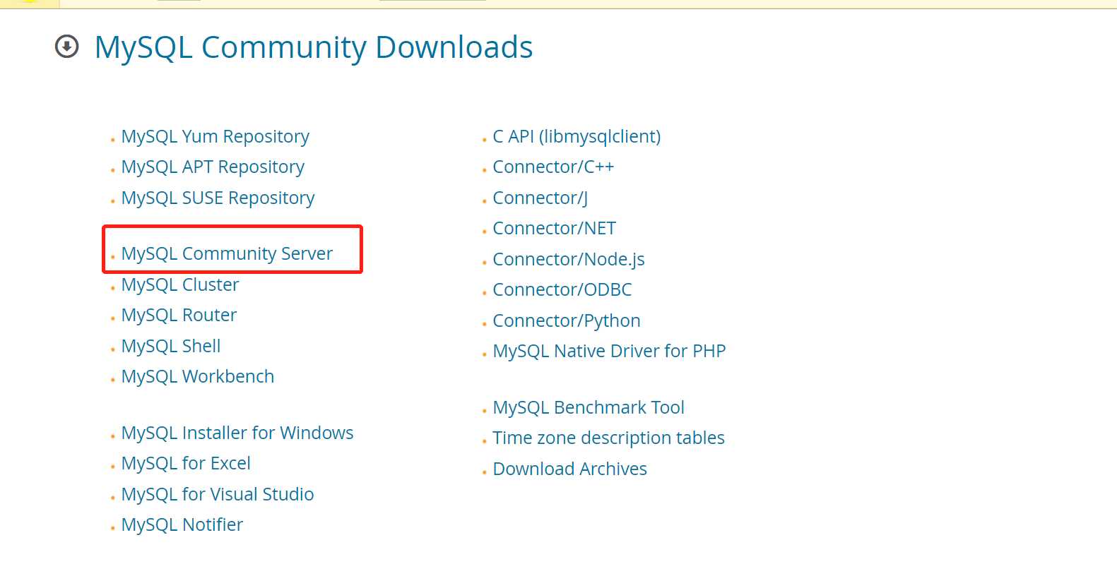Open the Connector/Python link
The width and height of the screenshot is (1117, 588).
567,320
